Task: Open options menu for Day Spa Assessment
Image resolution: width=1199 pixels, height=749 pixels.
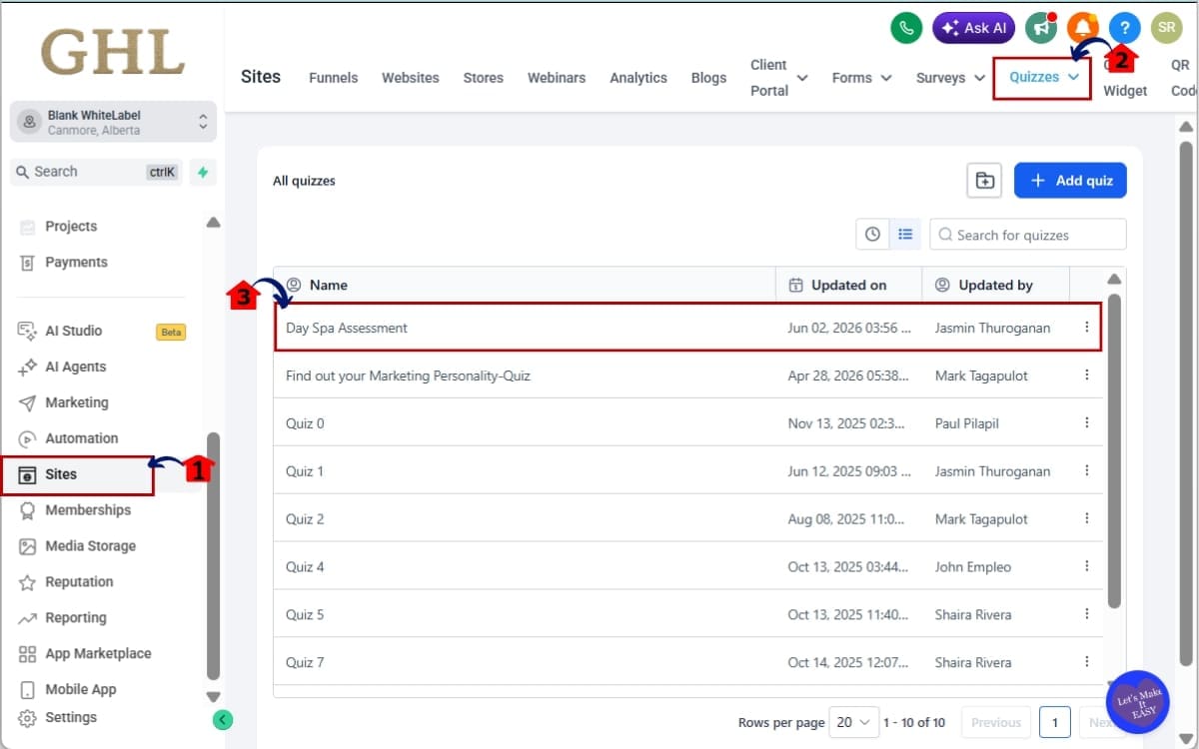Action: coord(1087,328)
